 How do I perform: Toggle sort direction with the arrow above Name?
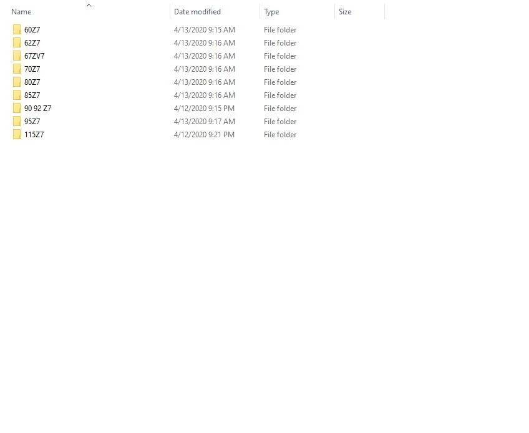coord(89,5)
